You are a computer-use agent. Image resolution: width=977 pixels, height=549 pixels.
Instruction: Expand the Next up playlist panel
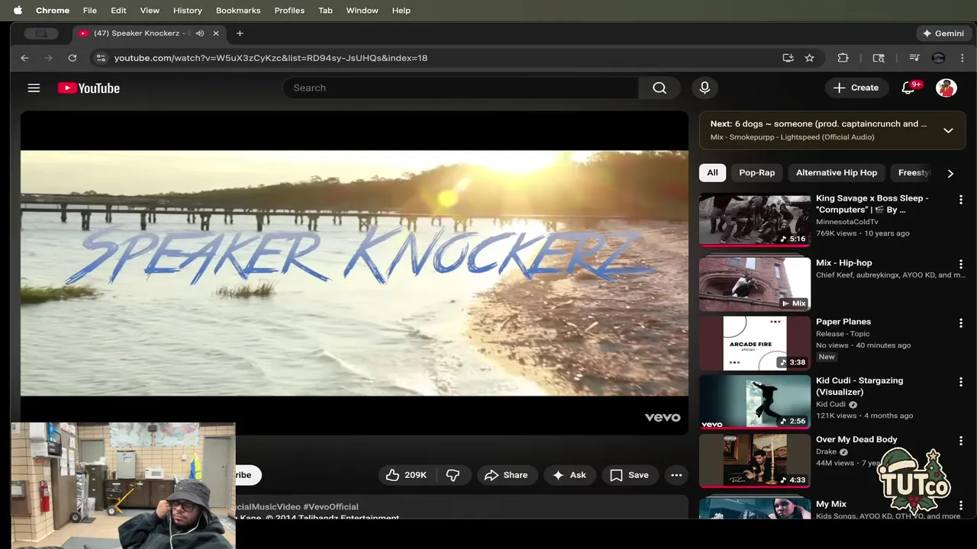click(948, 130)
